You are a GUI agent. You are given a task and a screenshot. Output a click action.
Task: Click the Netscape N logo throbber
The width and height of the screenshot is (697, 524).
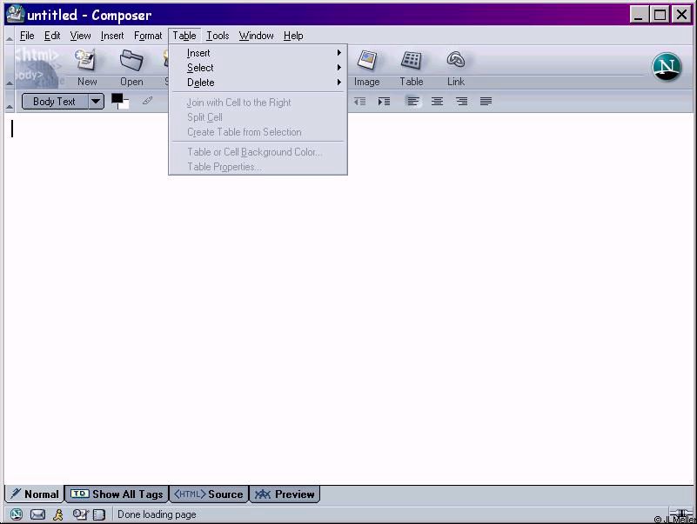click(667, 67)
